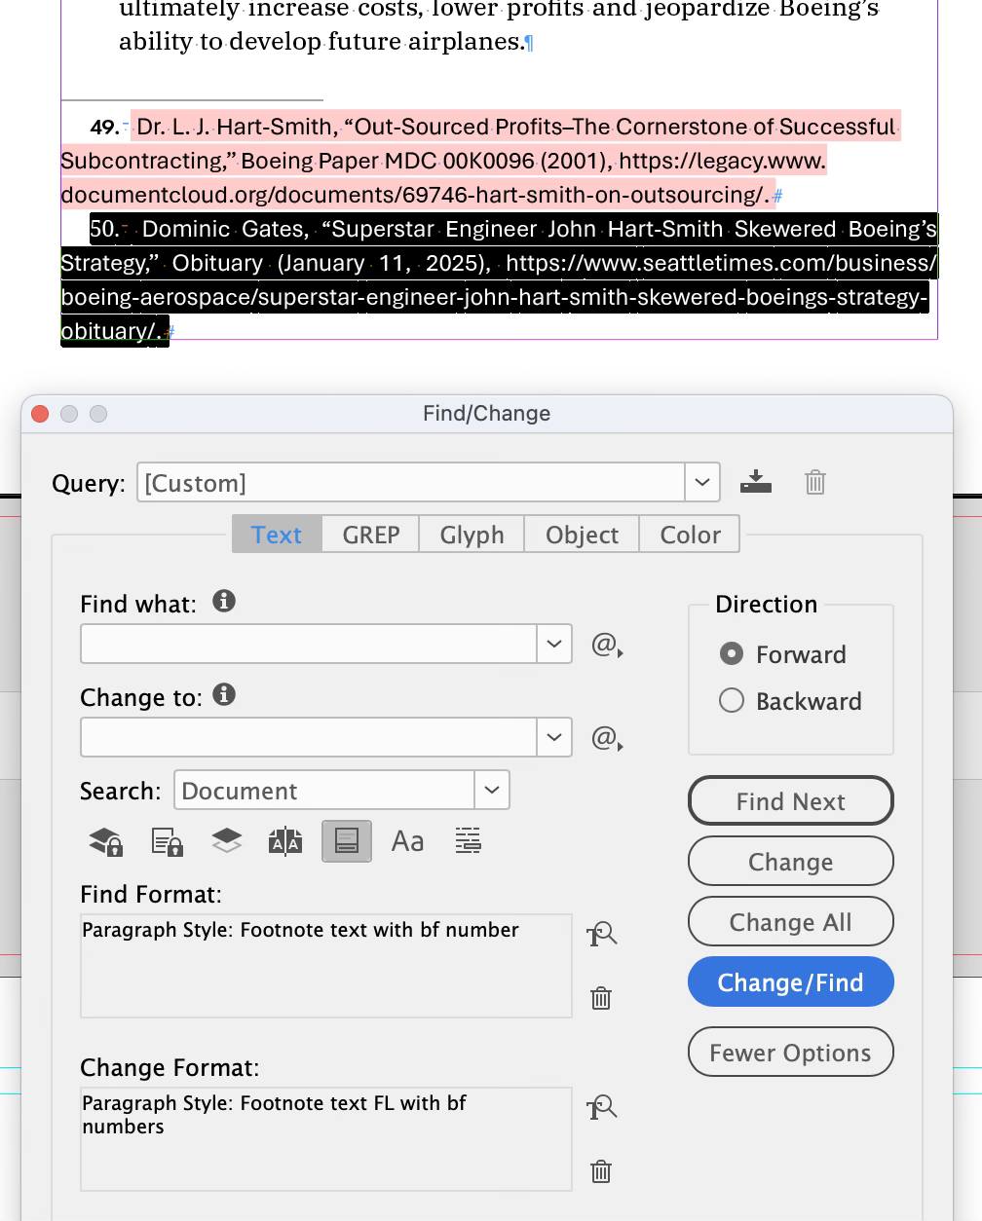Viewport: 982px width, 1221px height.
Task: Clear Find Format settings with the trash icon
Action: pos(601,998)
